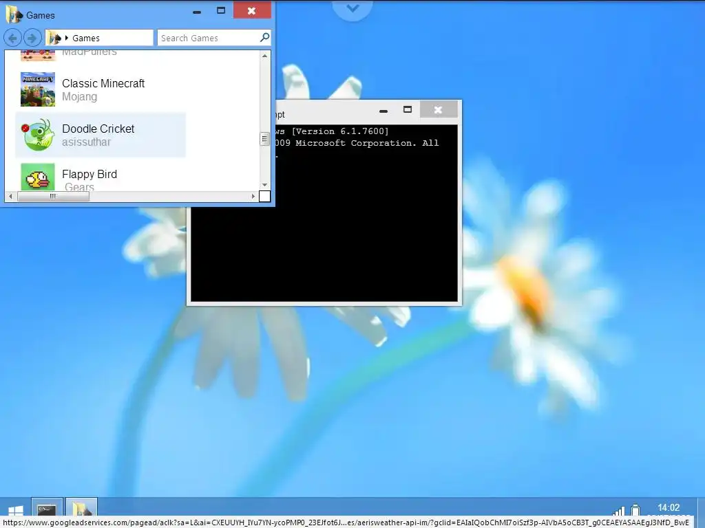The height and width of the screenshot is (528, 705).
Task: Select the Games breadcrumb in address bar
Action: (86, 38)
